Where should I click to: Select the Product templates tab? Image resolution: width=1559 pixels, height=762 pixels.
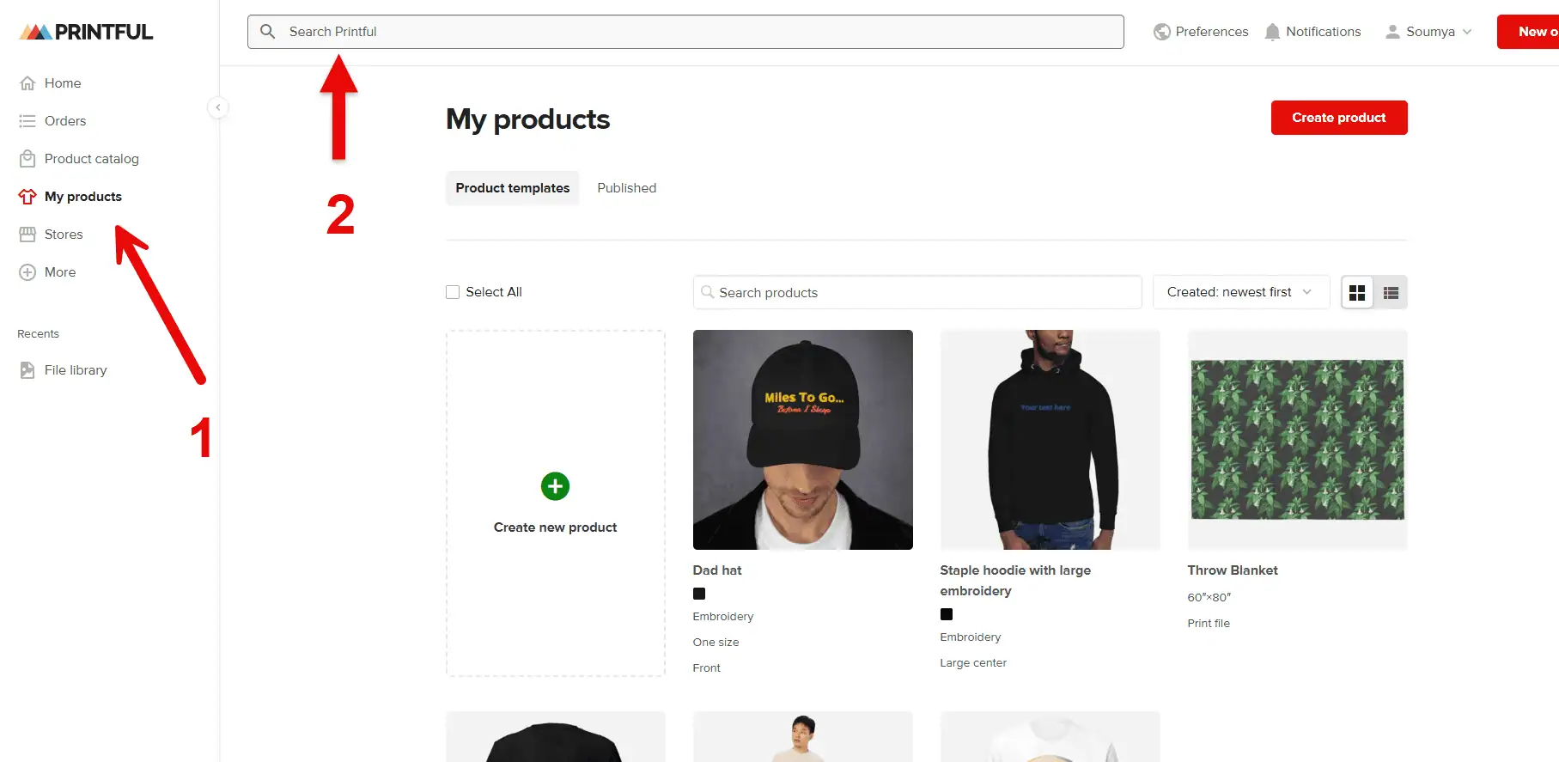pos(512,188)
